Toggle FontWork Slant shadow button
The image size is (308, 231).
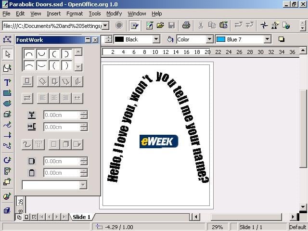coord(77,144)
